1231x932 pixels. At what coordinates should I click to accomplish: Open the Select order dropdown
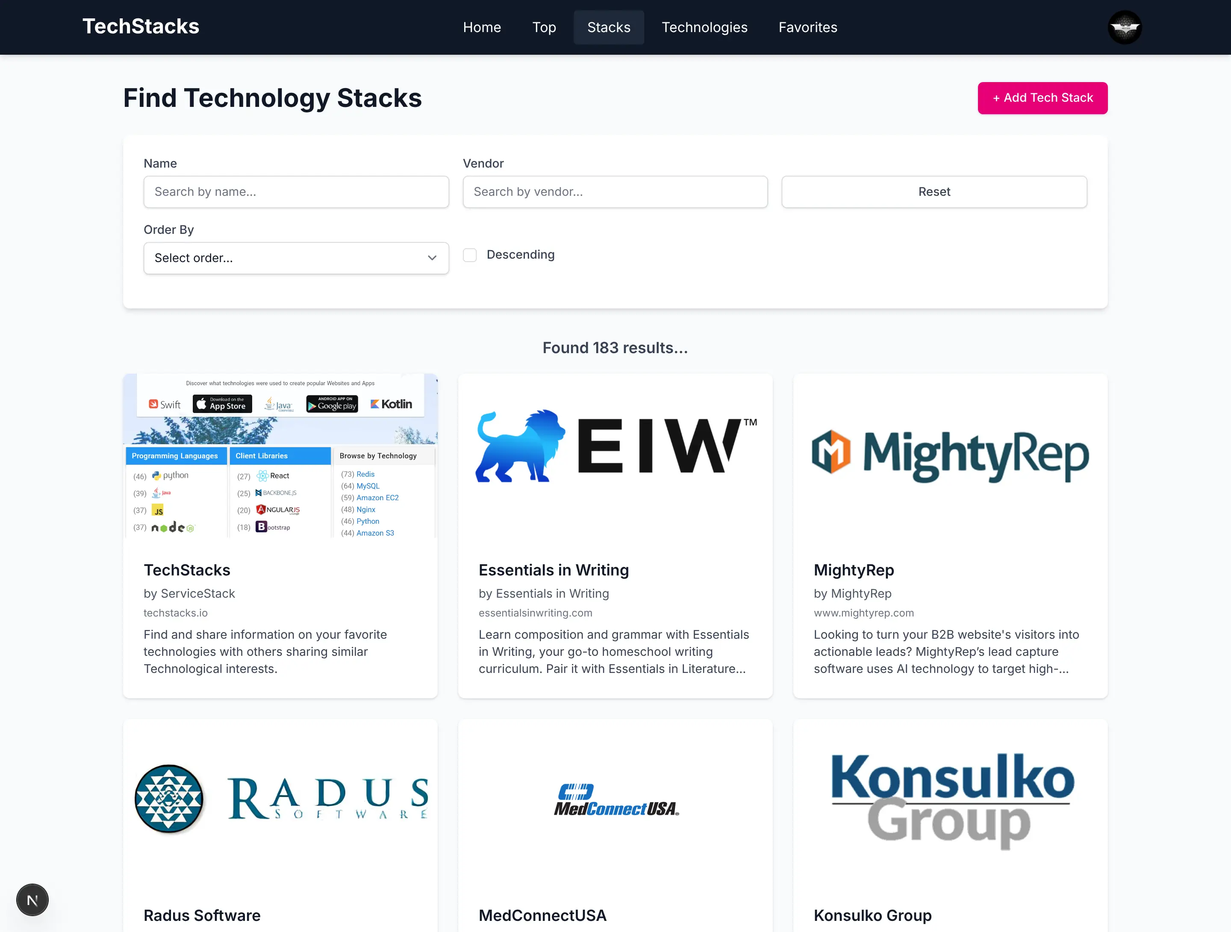[x=296, y=258]
